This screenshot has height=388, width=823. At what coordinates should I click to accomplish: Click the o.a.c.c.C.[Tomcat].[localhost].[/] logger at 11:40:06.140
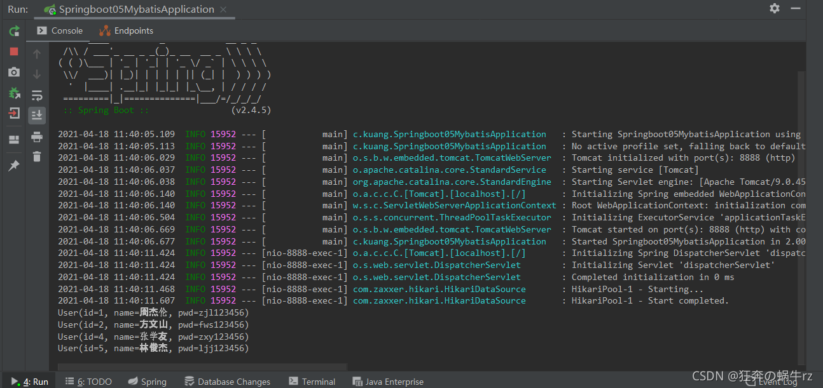(x=439, y=194)
